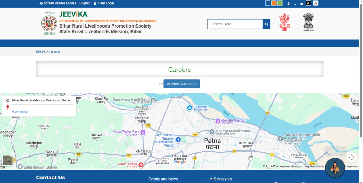Click the Mahavir Mandir Patna marker
The height and width of the screenshot is (183, 363).
tap(212, 132)
